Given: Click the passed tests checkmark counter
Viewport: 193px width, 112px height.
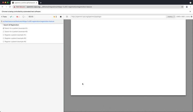Looking at the screenshot, I should [12, 16].
